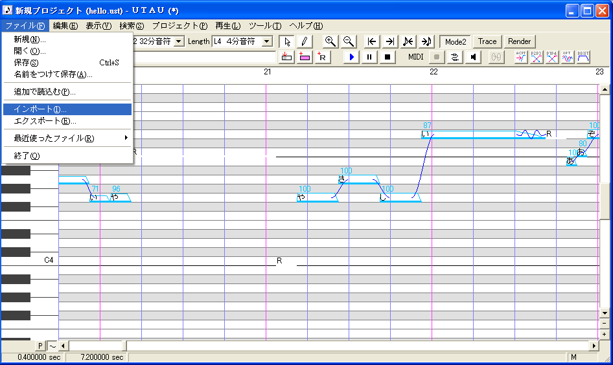Click the C4 piano key label
Viewport: 613px width, 365px height.
[49, 260]
